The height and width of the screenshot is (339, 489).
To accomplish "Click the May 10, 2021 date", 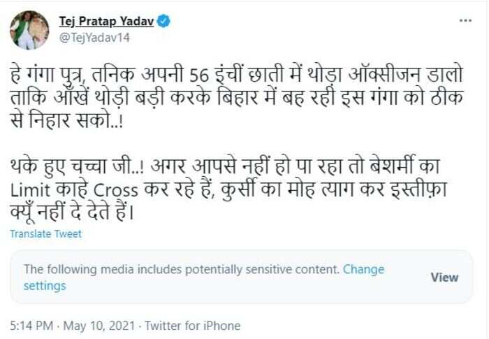I will pyautogui.click(x=99, y=326).
